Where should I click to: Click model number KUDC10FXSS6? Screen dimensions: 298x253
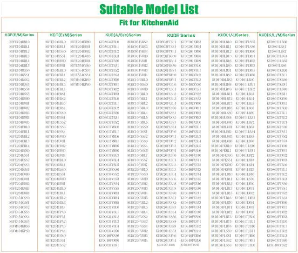click(x=109, y=236)
